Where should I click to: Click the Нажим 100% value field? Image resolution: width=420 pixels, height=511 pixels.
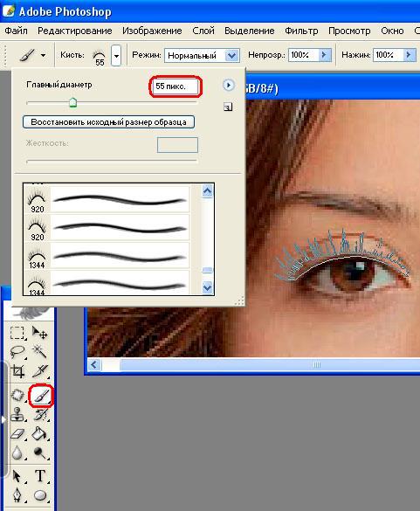pos(388,55)
